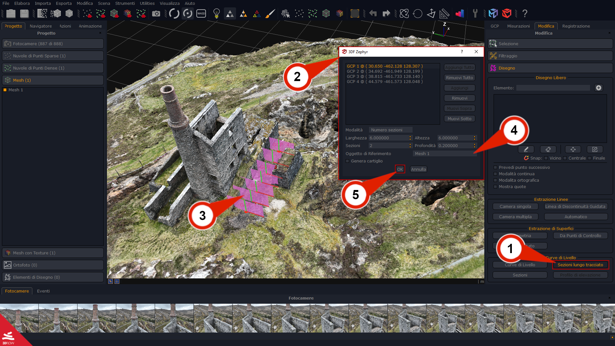This screenshot has height=346, width=615.
Task: Click the orange-cornered bounding box icon
Action: pos(355,13)
